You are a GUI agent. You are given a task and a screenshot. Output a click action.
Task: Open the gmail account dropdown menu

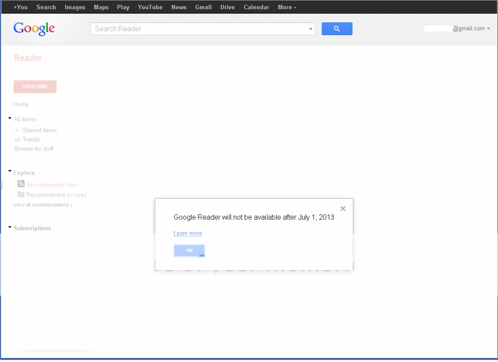[x=488, y=29]
